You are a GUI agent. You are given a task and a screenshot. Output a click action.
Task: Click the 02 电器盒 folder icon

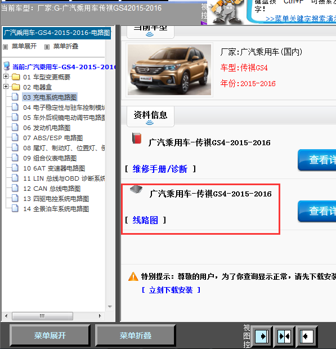[x=16, y=87]
